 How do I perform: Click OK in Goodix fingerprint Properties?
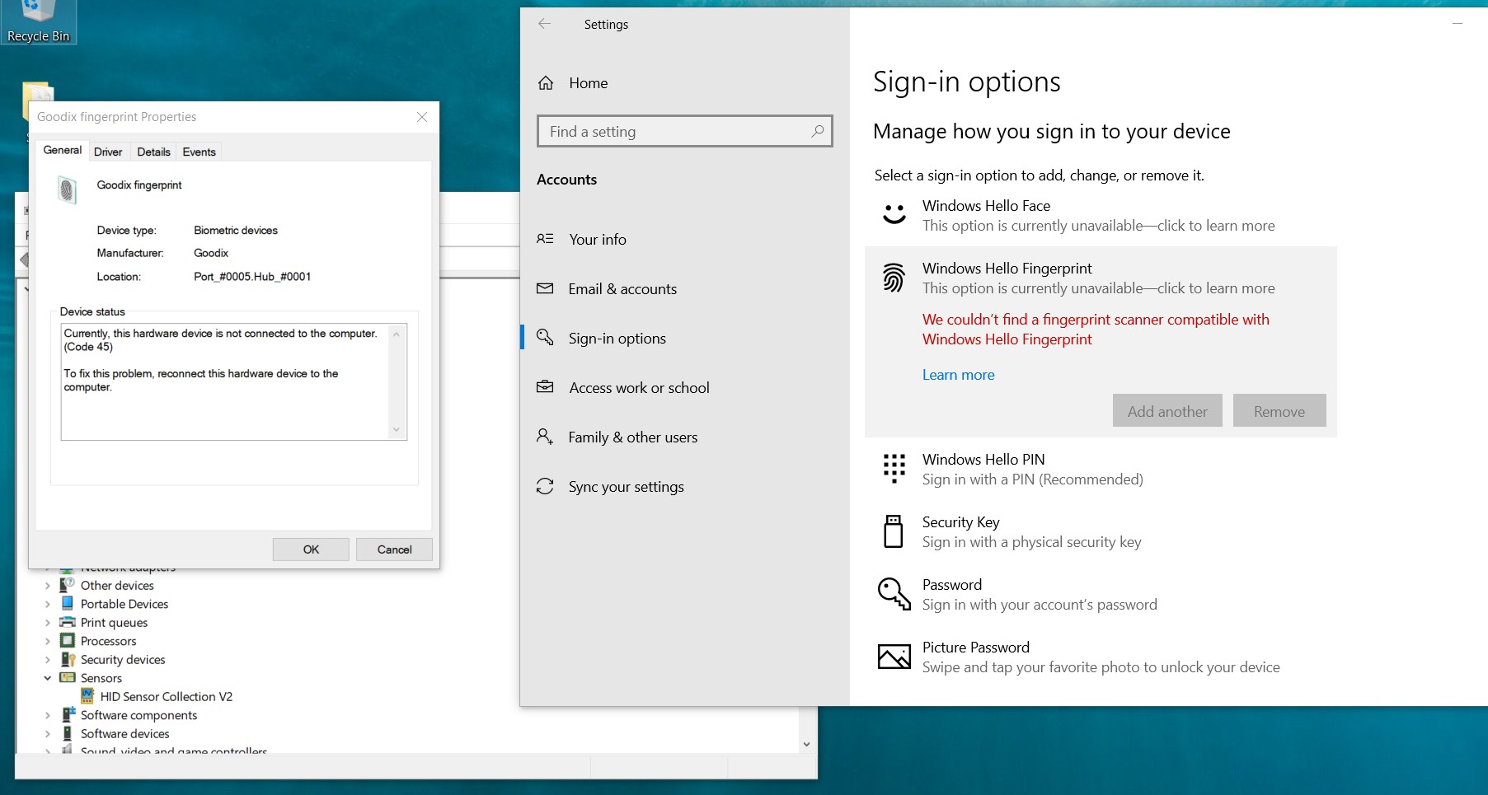pos(311,549)
